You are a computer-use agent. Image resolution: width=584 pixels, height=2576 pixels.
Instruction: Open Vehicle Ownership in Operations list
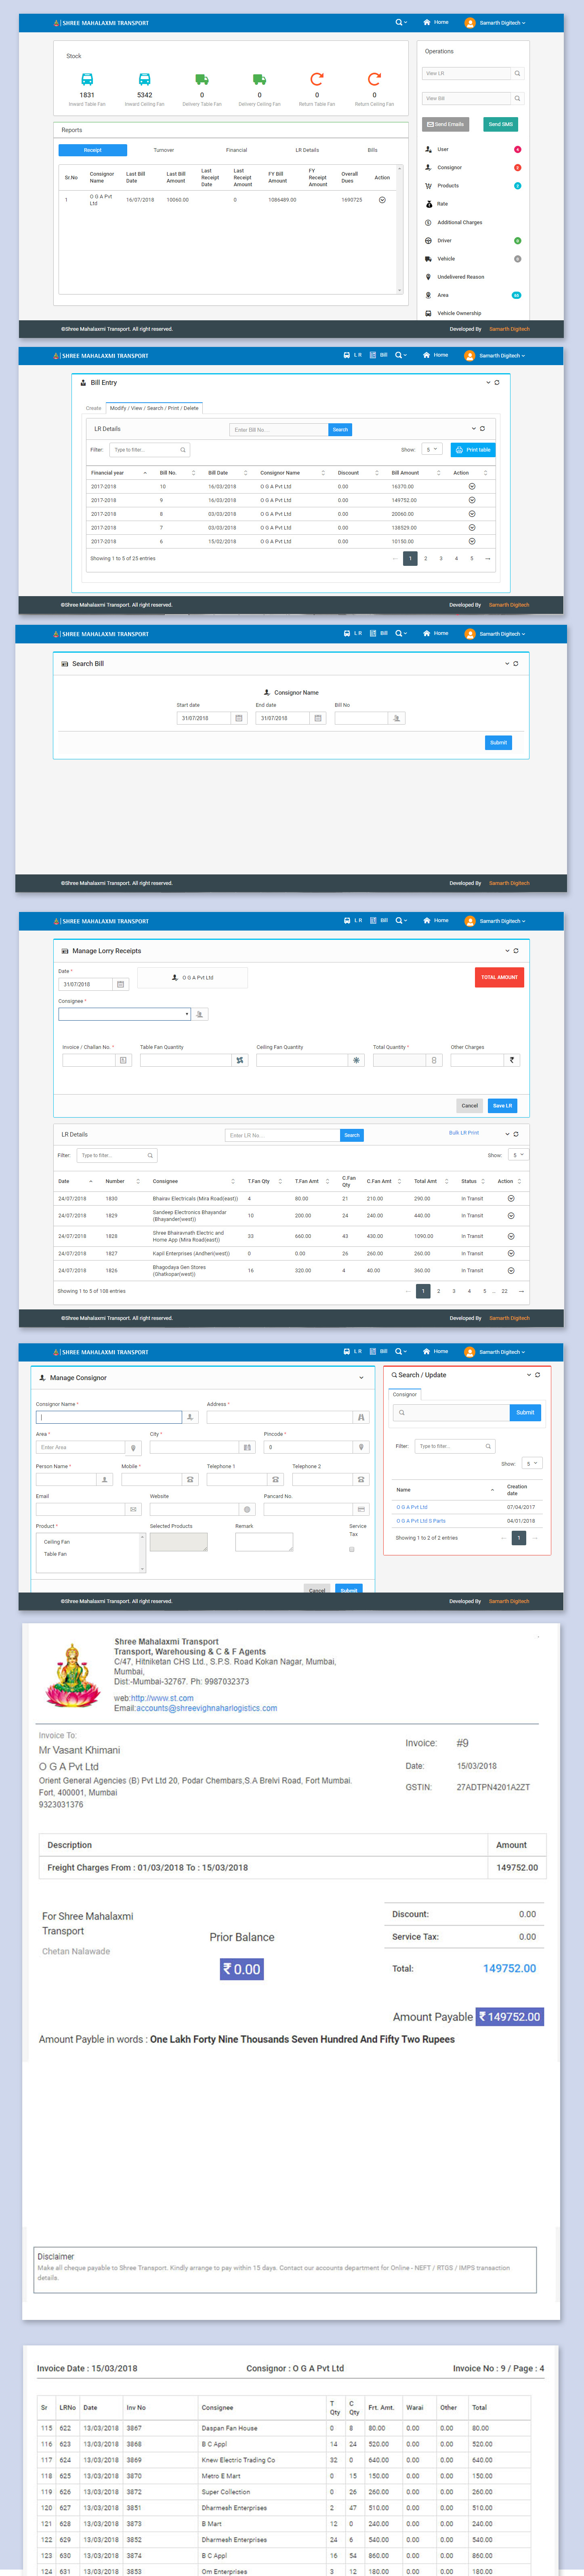[x=459, y=313]
